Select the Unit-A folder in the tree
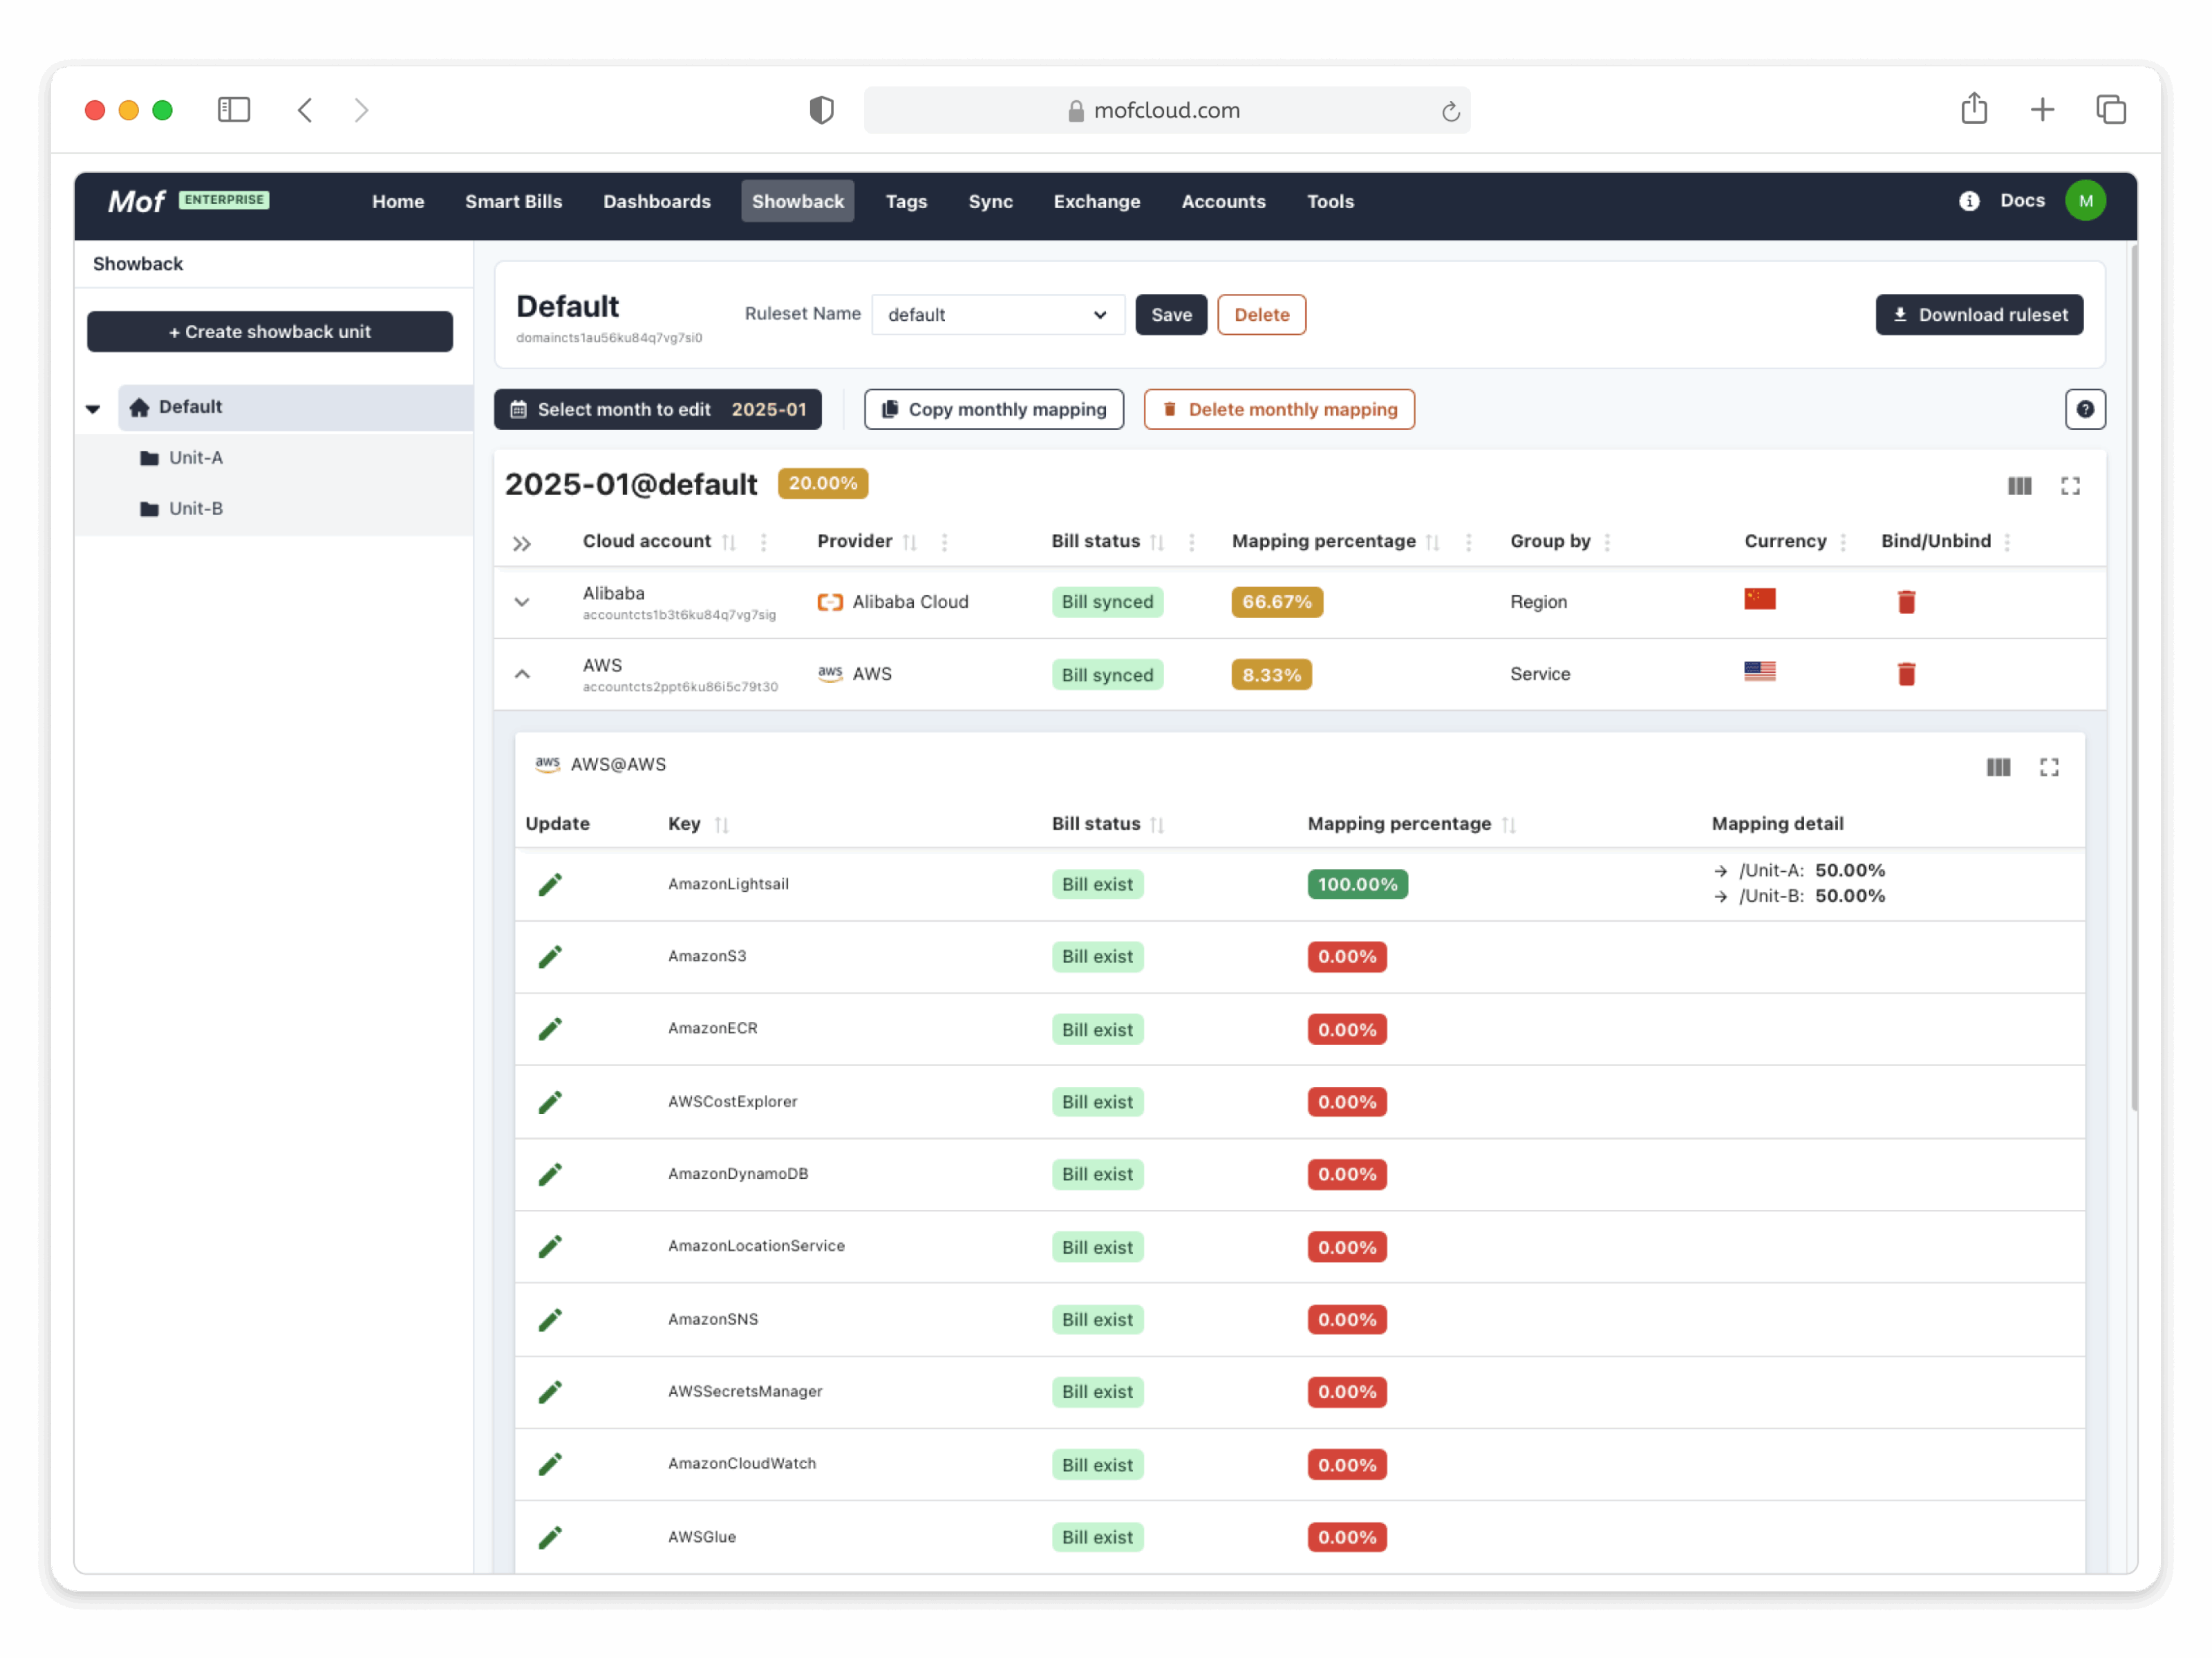 click(195, 458)
